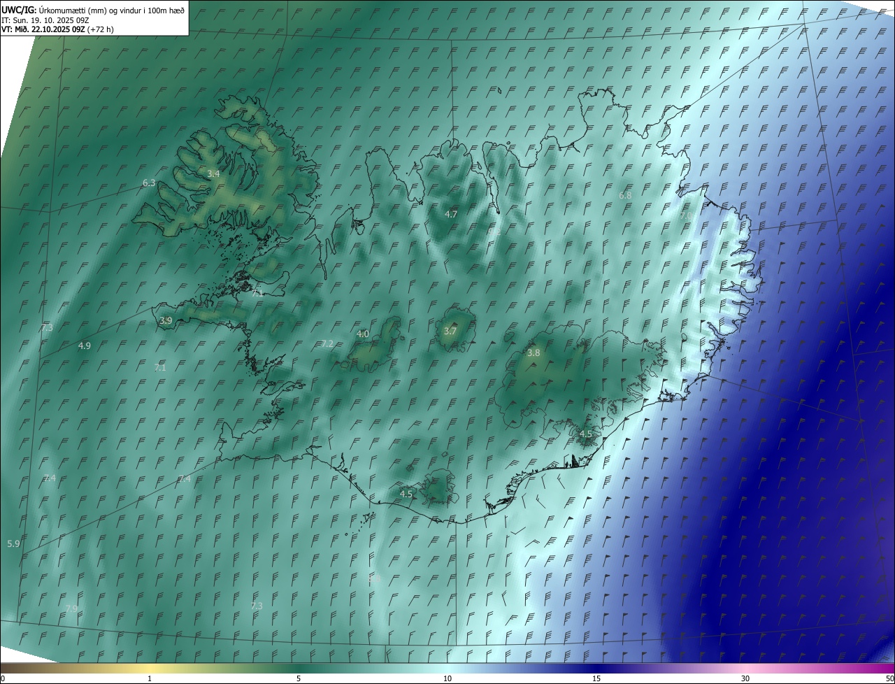Select the 6.3 value label
Viewport: 895px width, 684px height.
[149, 183]
